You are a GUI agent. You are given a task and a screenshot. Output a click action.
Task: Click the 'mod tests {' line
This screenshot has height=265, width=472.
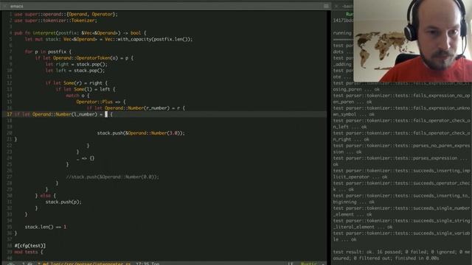[x=29, y=252]
